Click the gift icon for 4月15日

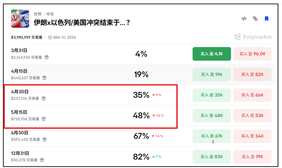click(44, 78)
